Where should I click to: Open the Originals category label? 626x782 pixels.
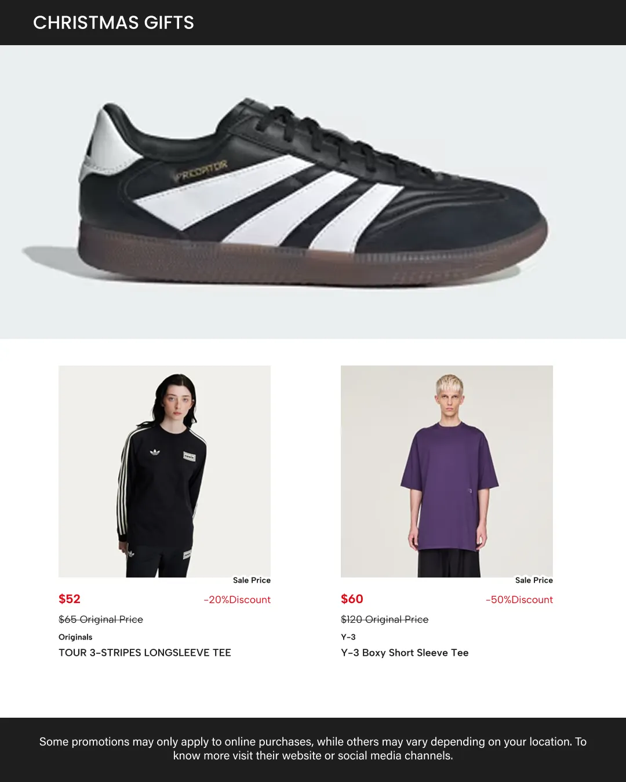tap(75, 637)
